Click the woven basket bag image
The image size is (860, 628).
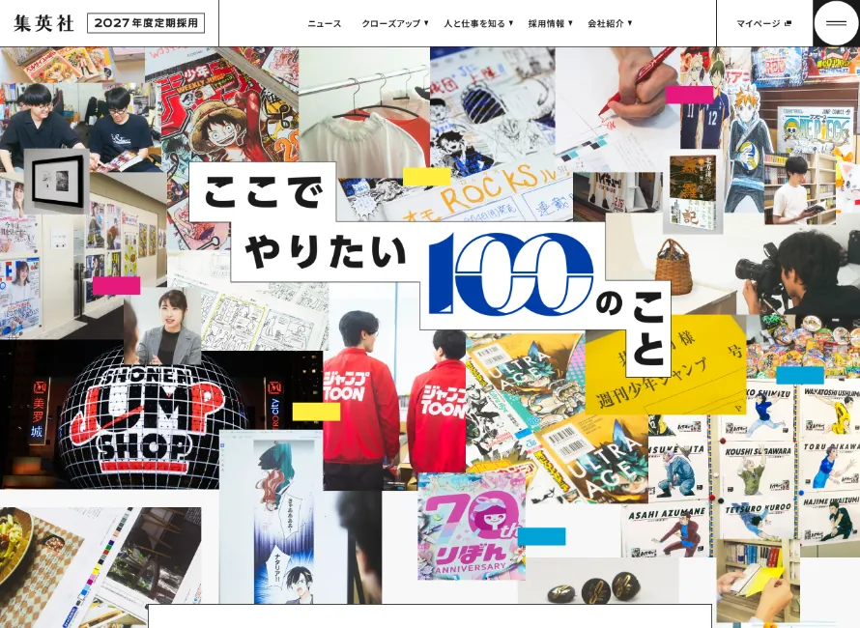click(x=674, y=267)
